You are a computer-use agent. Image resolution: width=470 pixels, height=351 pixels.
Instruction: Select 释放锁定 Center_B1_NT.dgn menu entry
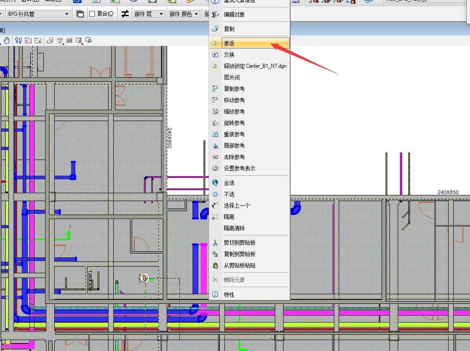click(255, 66)
